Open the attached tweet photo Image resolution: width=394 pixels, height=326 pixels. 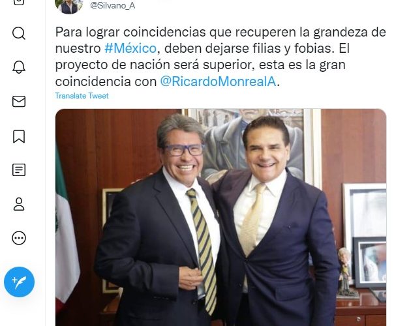click(x=220, y=217)
